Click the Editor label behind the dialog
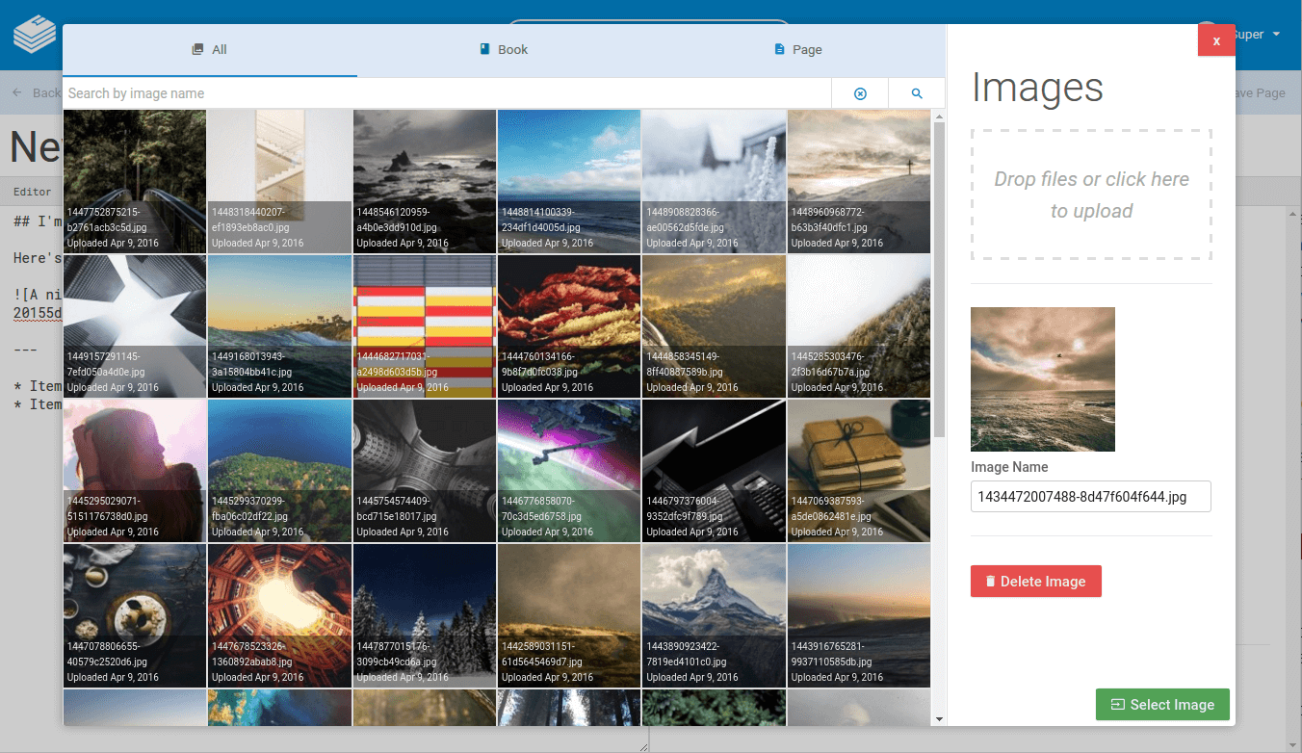 point(33,192)
